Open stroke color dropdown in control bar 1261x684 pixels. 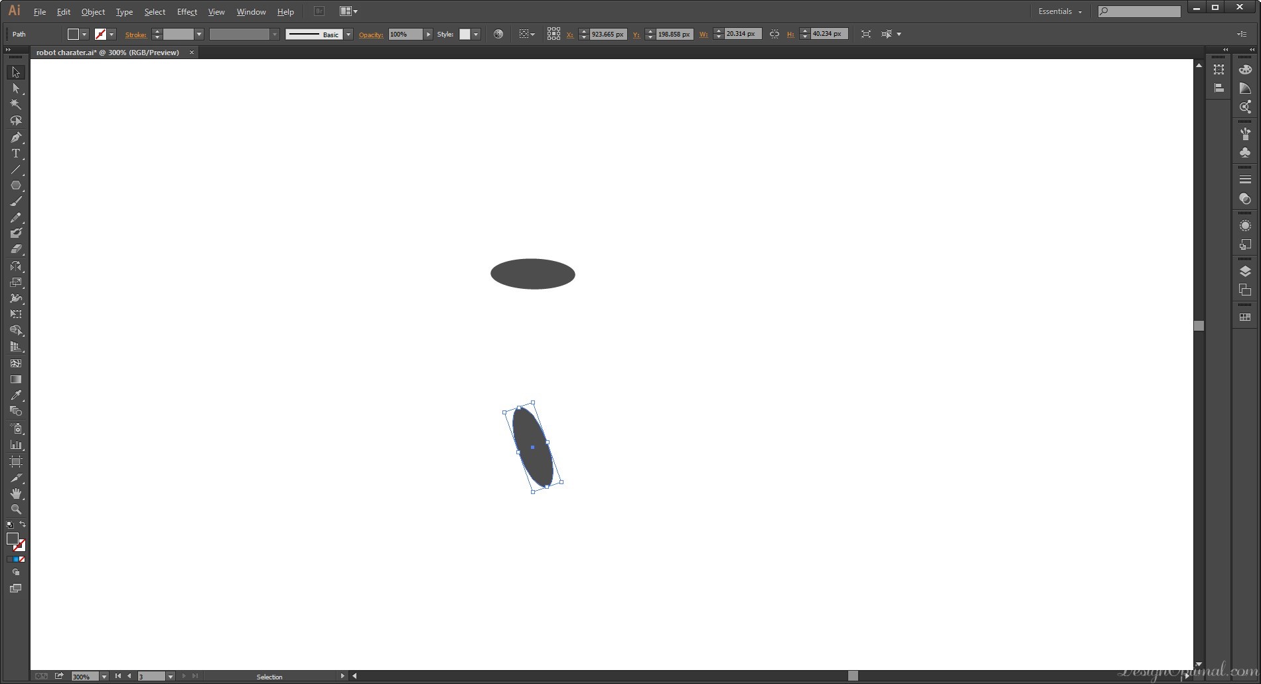pyautogui.click(x=111, y=34)
